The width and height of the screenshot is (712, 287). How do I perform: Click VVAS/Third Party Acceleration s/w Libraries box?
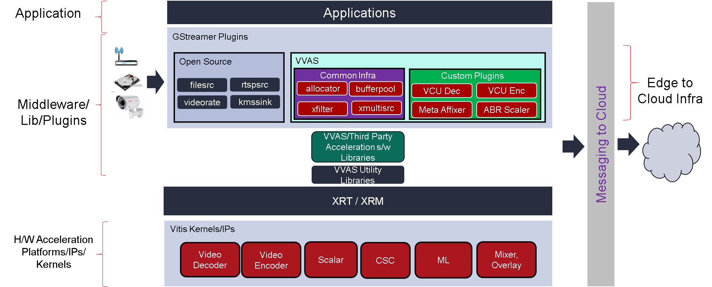[x=358, y=147]
